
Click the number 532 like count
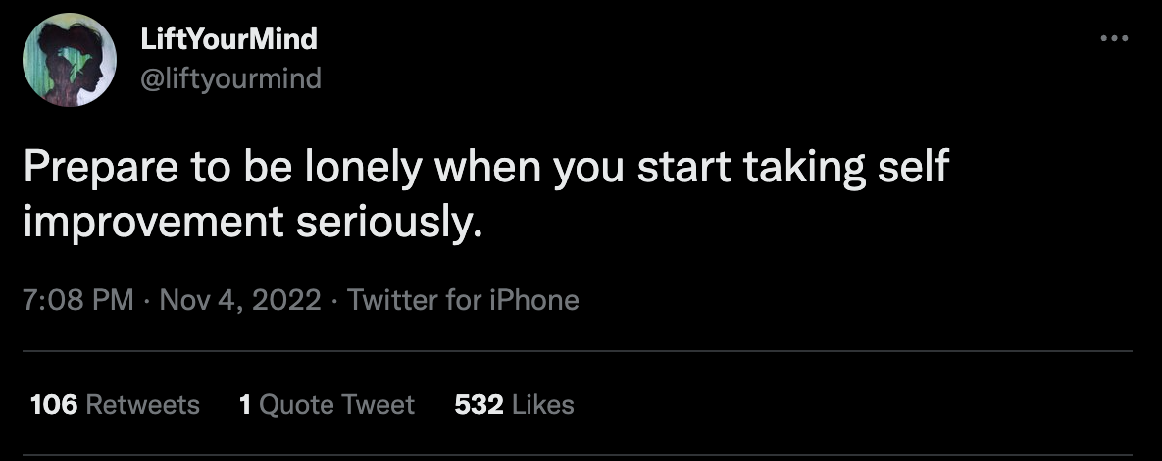(x=479, y=404)
